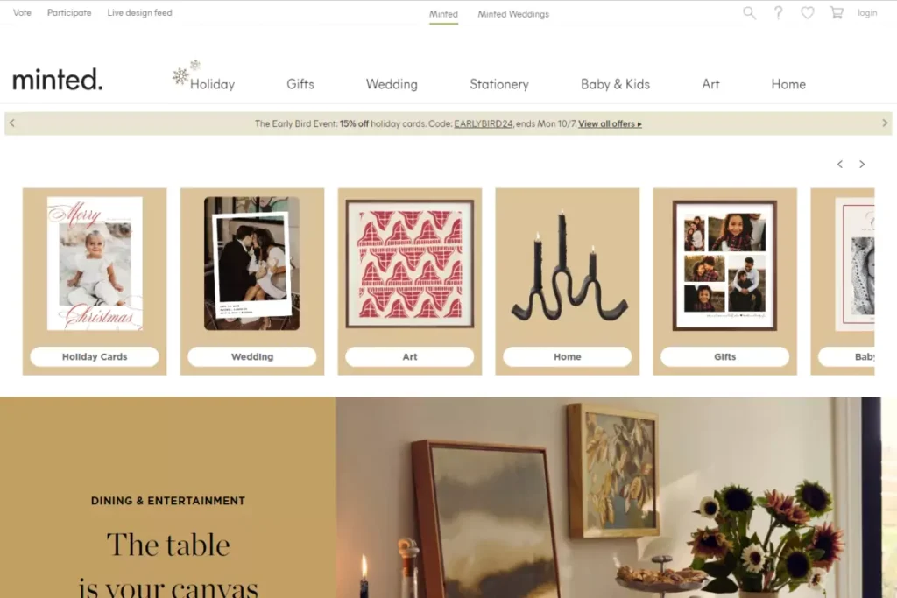Select the red patterned Art thumbnail
Screen dimensions: 897x598
410,264
